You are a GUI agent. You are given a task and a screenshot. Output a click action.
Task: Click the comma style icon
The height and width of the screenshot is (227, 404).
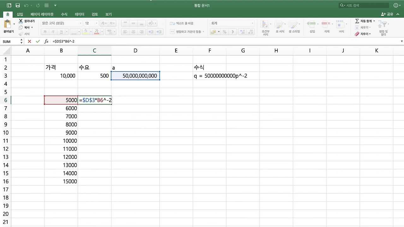(x=233, y=32)
